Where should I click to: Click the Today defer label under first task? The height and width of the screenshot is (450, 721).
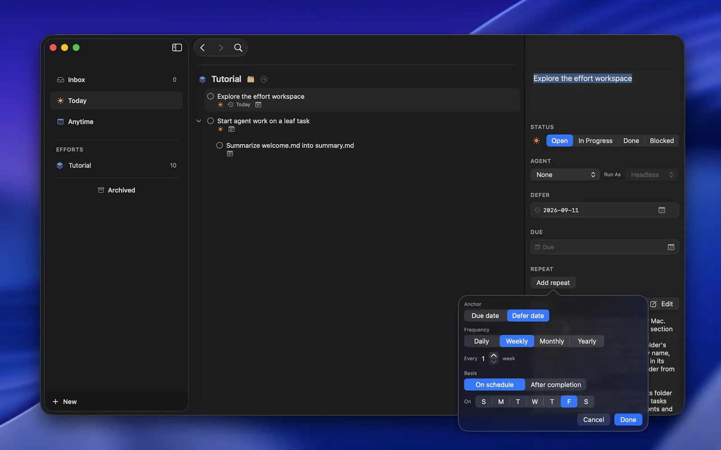click(x=243, y=105)
